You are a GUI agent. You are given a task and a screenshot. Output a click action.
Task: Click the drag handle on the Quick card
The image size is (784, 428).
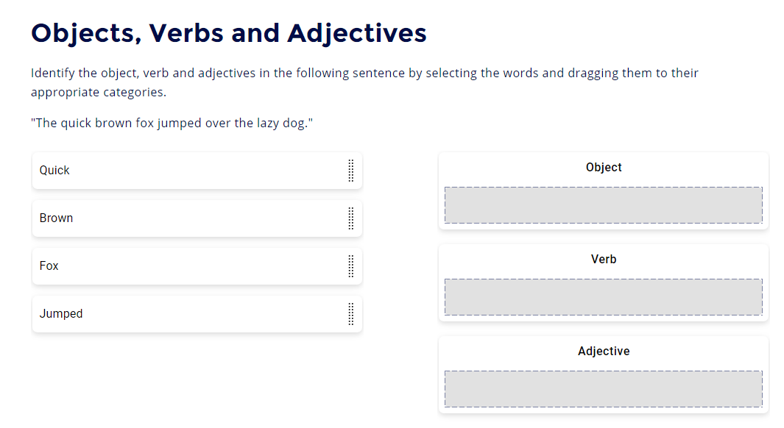(350, 171)
